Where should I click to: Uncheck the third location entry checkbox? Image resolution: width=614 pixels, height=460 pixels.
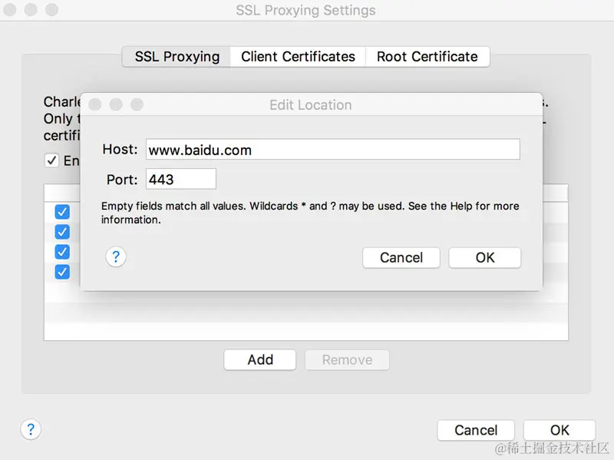[62, 252]
